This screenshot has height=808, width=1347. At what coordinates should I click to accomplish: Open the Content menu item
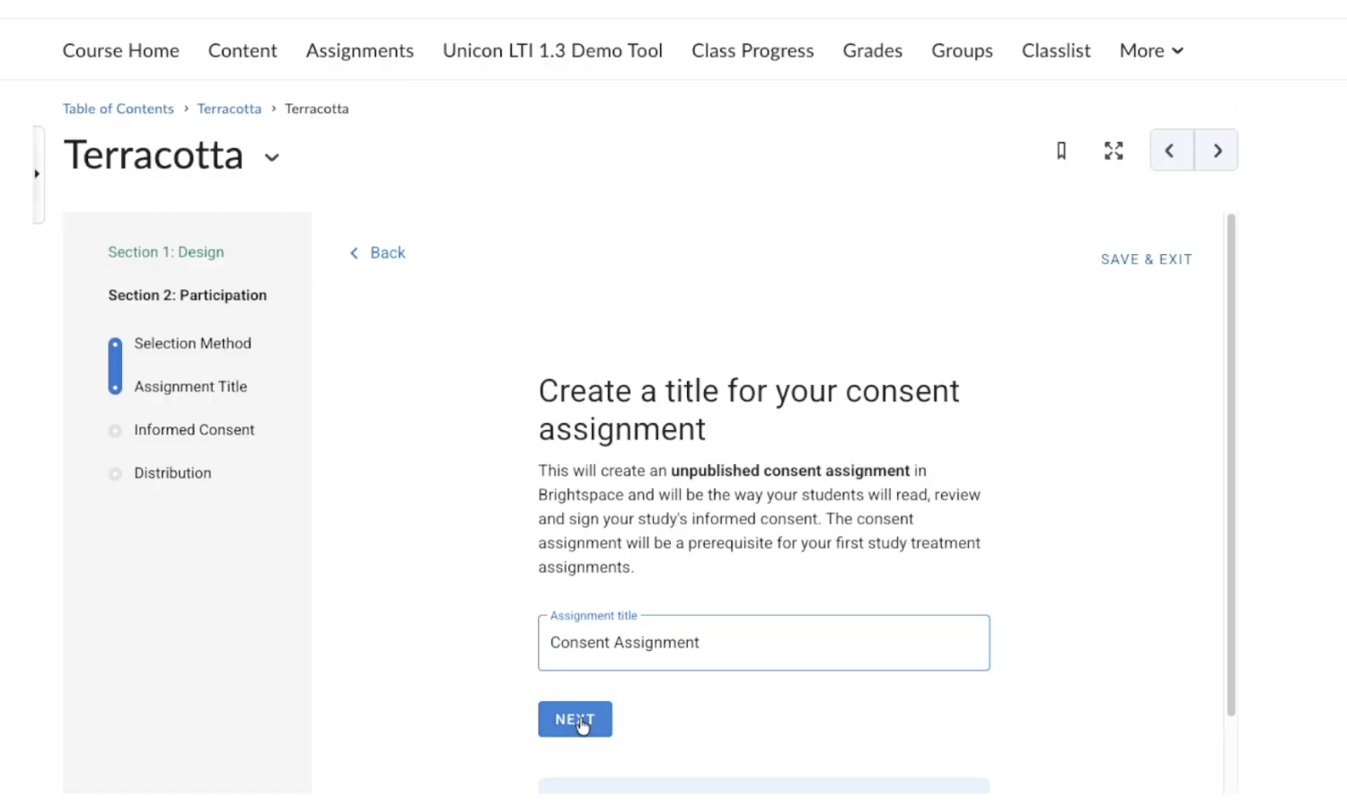[x=242, y=50]
